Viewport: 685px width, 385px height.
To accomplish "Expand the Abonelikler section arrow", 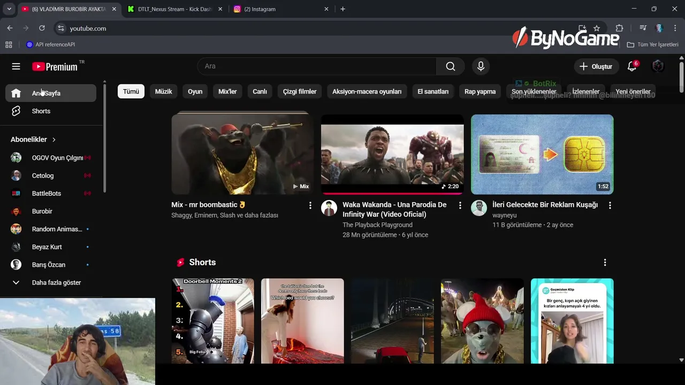I will (54, 140).
